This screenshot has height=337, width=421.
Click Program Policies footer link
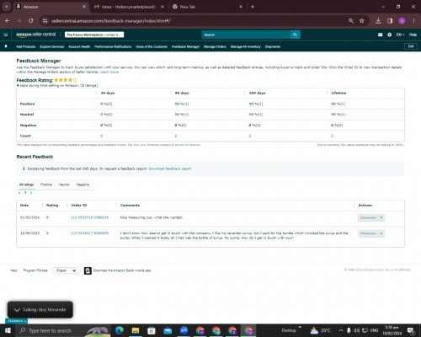pyautogui.click(x=35, y=270)
